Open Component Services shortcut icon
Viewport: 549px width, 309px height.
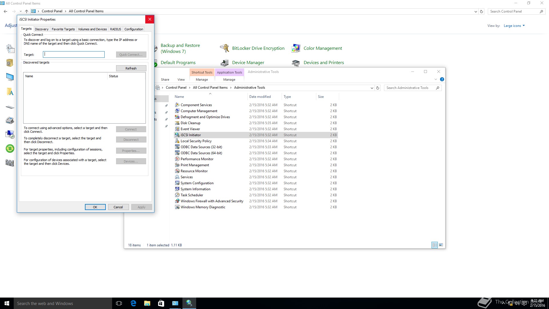pyautogui.click(x=177, y=105)
